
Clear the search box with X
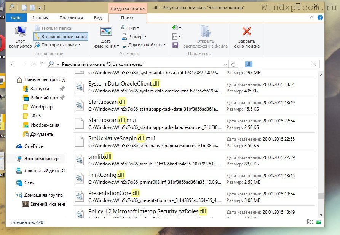pyautogui.click(x=314, y=64)
